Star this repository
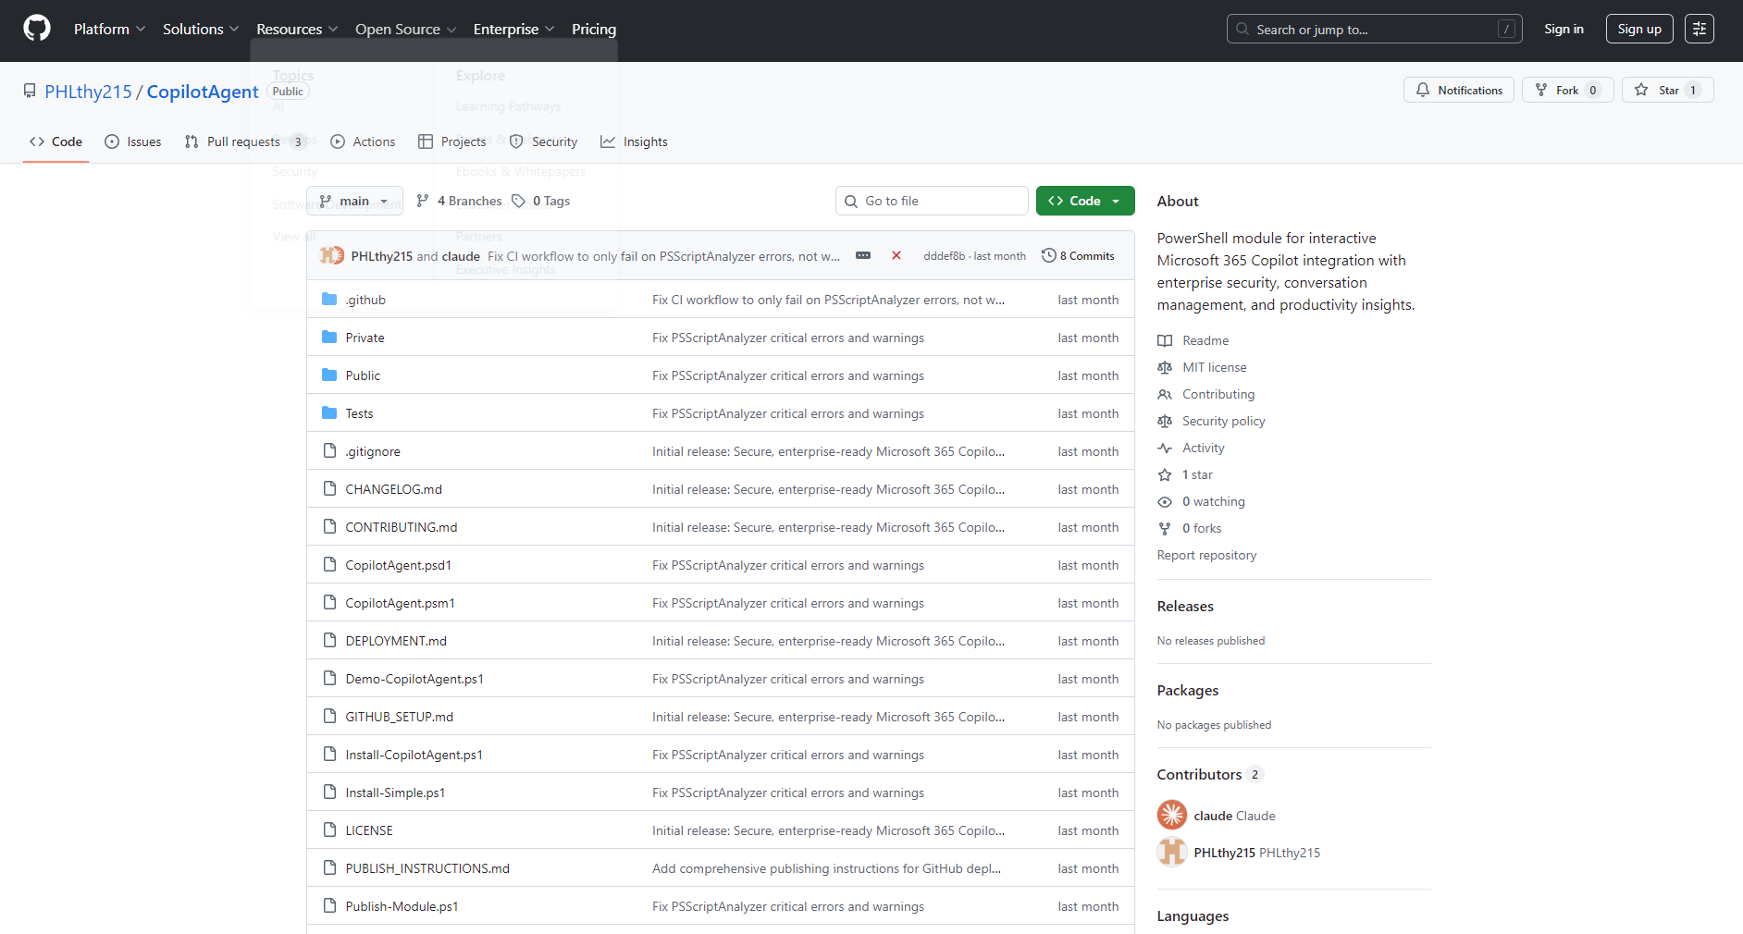1743x934 pixels. [x=1668, y=90]
